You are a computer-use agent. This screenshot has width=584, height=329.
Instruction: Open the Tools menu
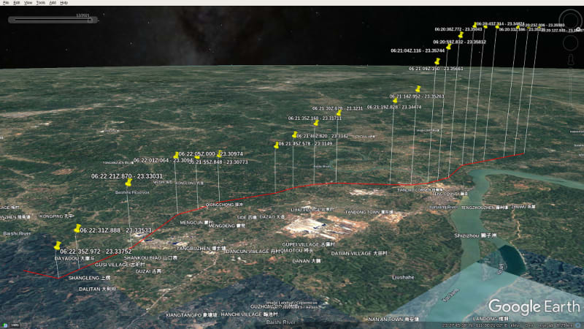pos(40,3)
